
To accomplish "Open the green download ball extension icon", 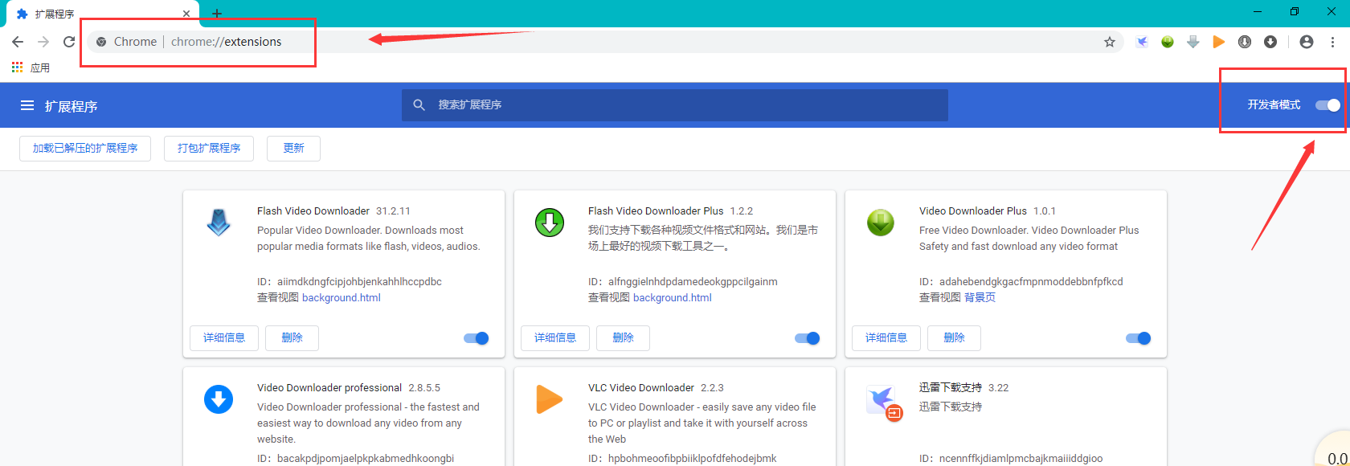I will (1168, 42).
